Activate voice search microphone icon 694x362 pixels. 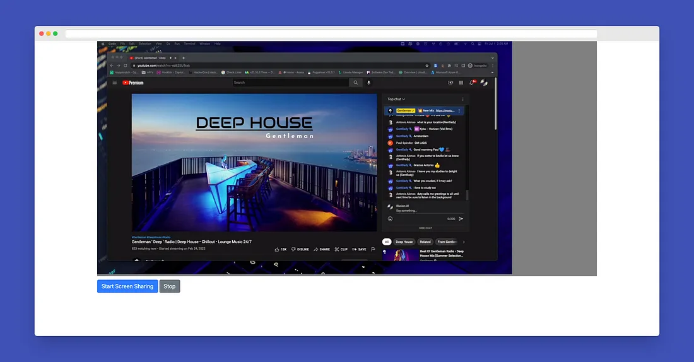coord(369,83)
